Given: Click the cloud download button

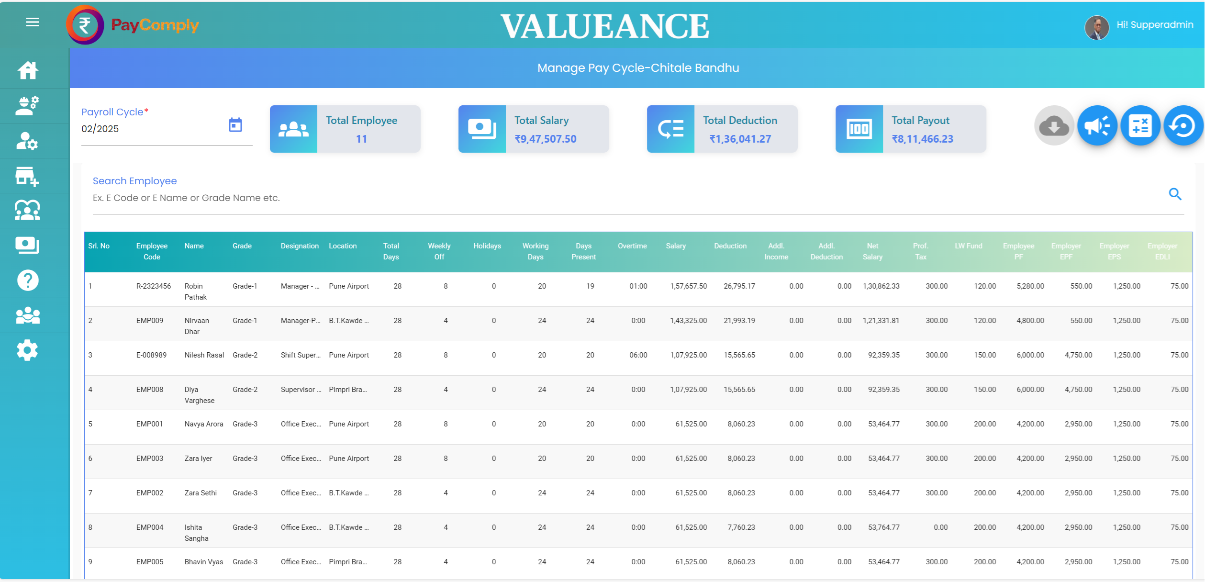Looking at the screenshot, I should click(1054, 126).
